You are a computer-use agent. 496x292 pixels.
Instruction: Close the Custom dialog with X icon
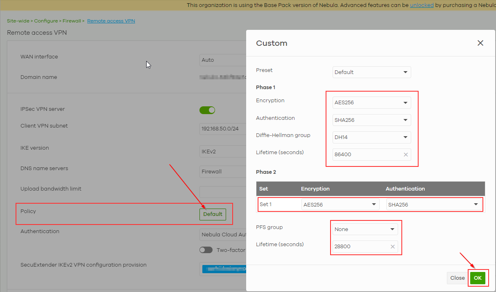[480, 43]
